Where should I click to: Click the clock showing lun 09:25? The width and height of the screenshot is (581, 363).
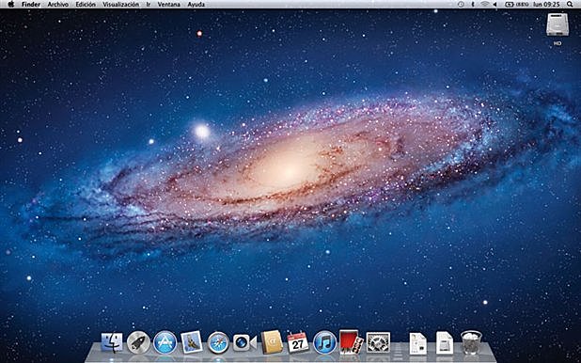tap(546, 5)
